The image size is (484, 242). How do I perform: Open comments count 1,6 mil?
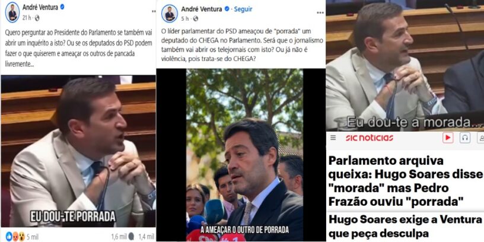pos(123,237)
